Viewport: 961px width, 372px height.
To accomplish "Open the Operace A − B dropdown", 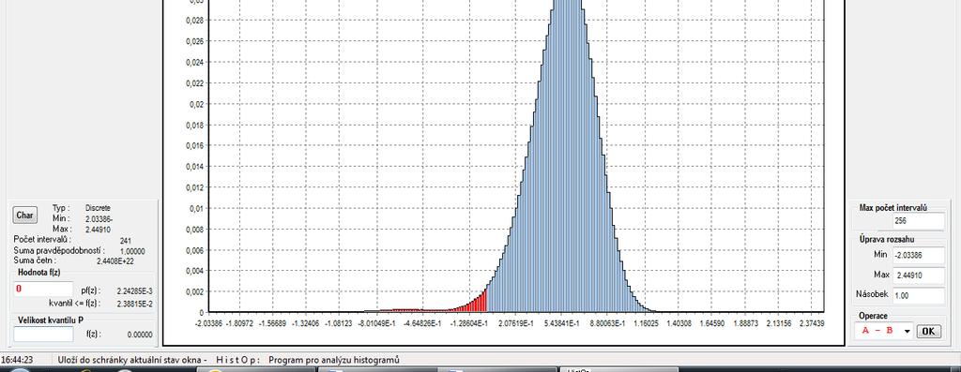I will coord(883,331).
